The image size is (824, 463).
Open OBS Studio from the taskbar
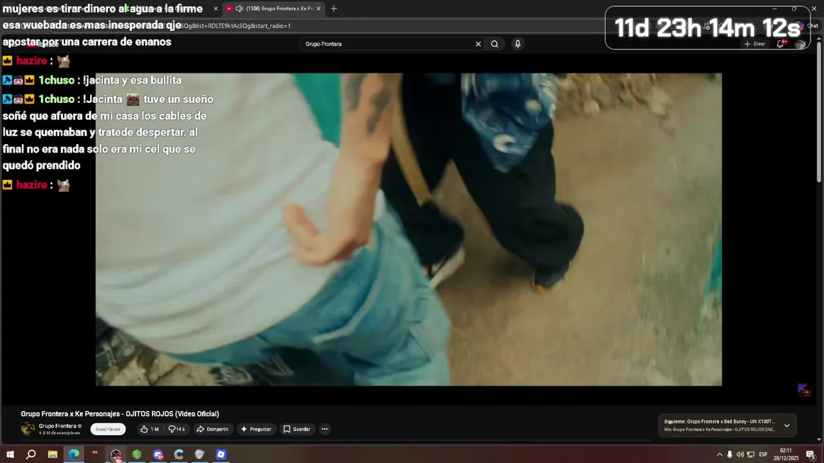click(x=116, y=455)
